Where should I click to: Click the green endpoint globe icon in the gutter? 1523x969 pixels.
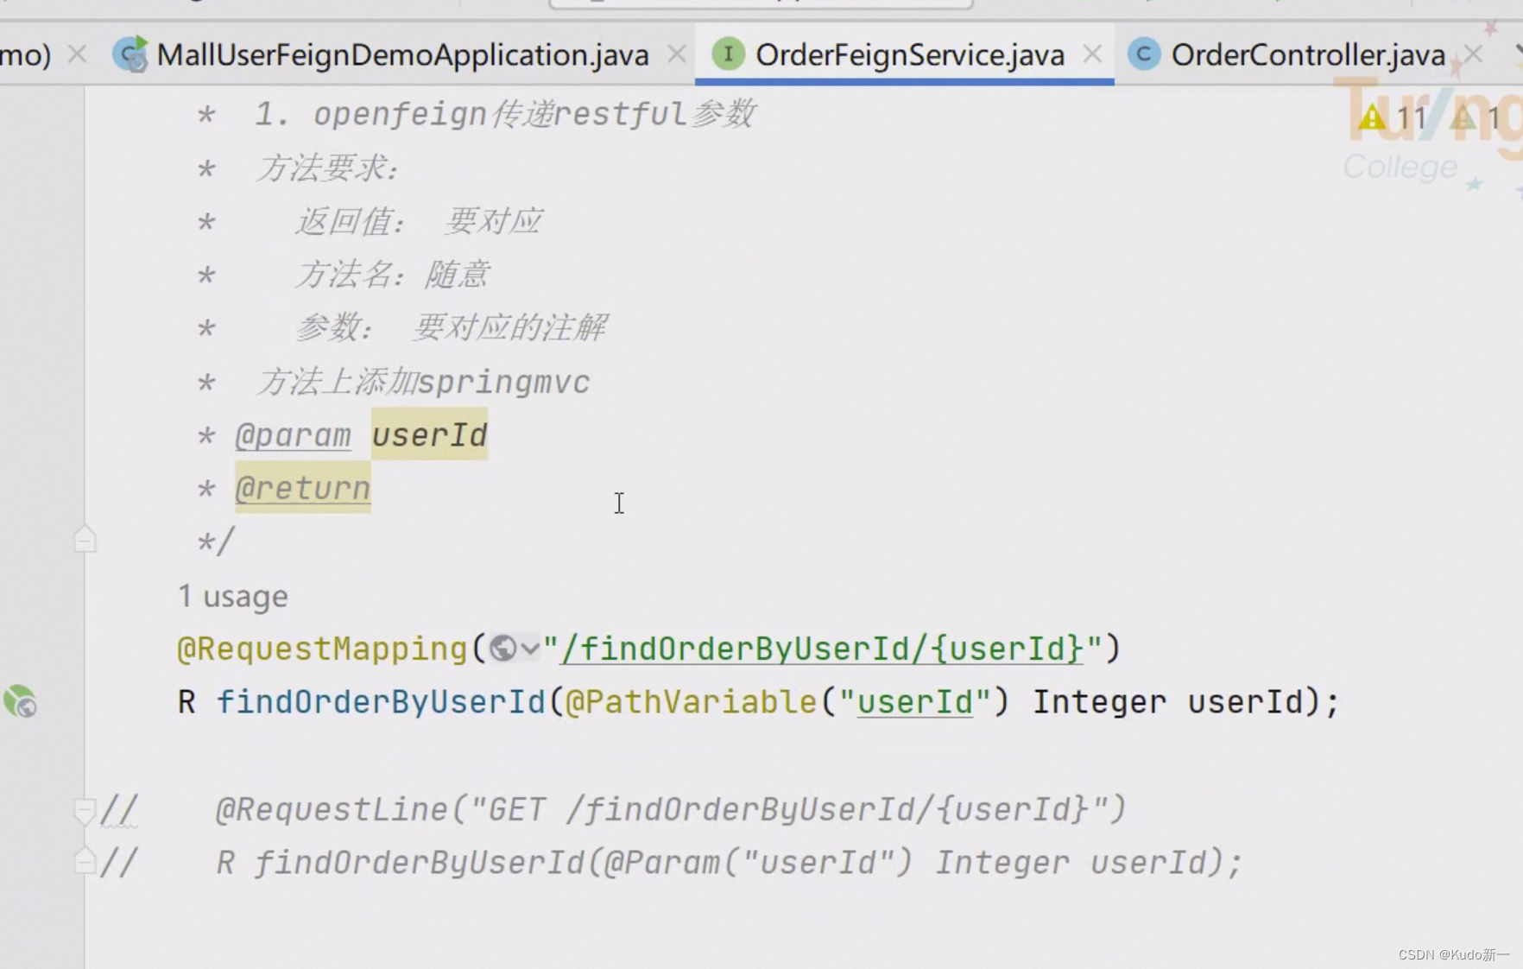(21, 702)
